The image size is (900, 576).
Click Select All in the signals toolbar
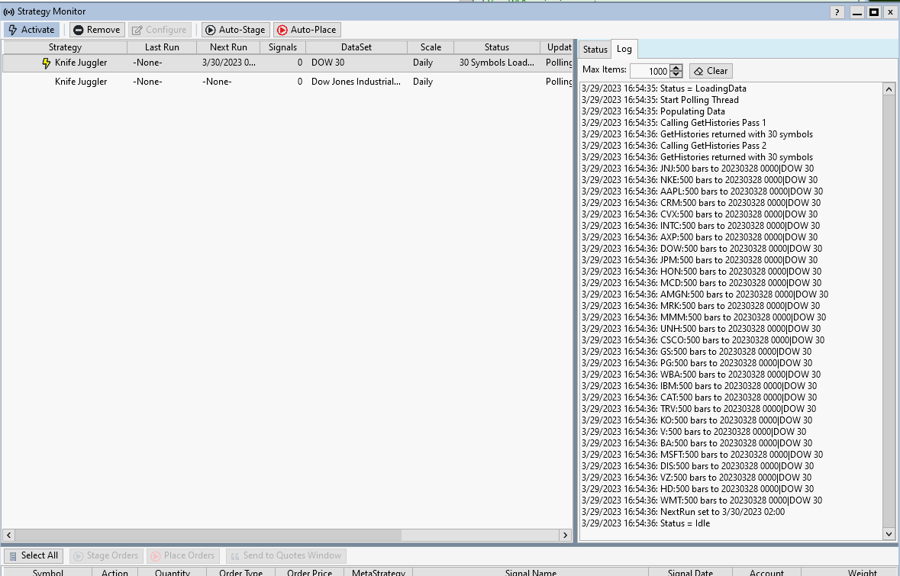coord(34,555)
